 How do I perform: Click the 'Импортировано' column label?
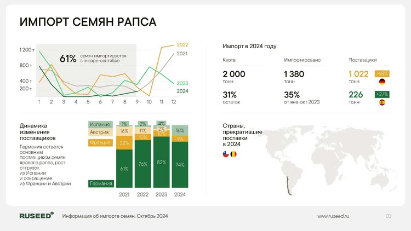[302, 60]
